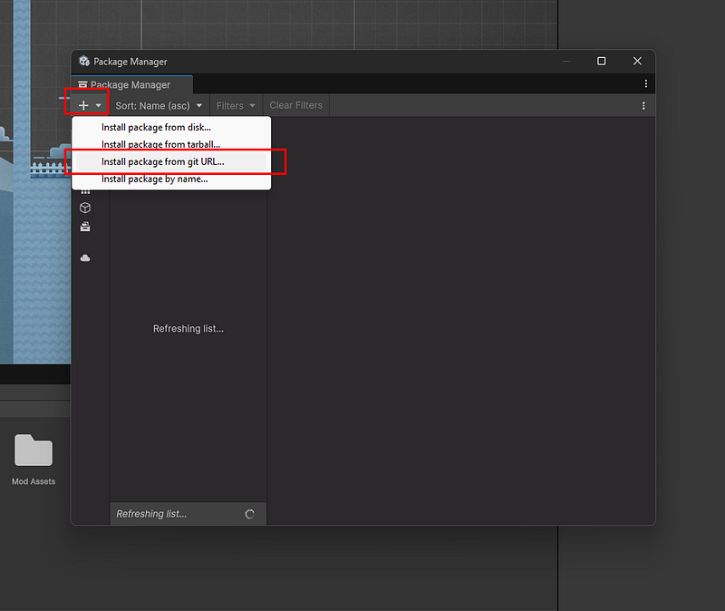The height and width of the screenshot is (611, 725).
Task: Open the add package dropdown arrow
Action: (x=95, y=104)
